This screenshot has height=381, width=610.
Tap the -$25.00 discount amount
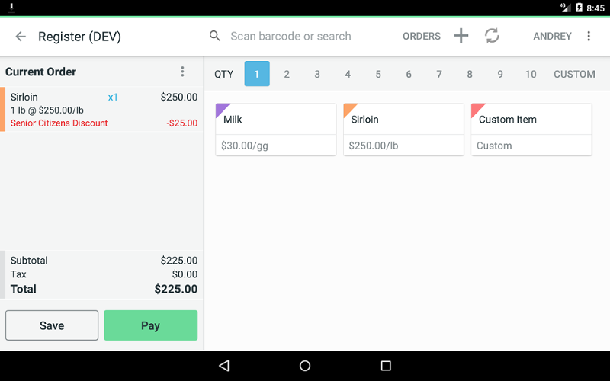click(182, 123)
